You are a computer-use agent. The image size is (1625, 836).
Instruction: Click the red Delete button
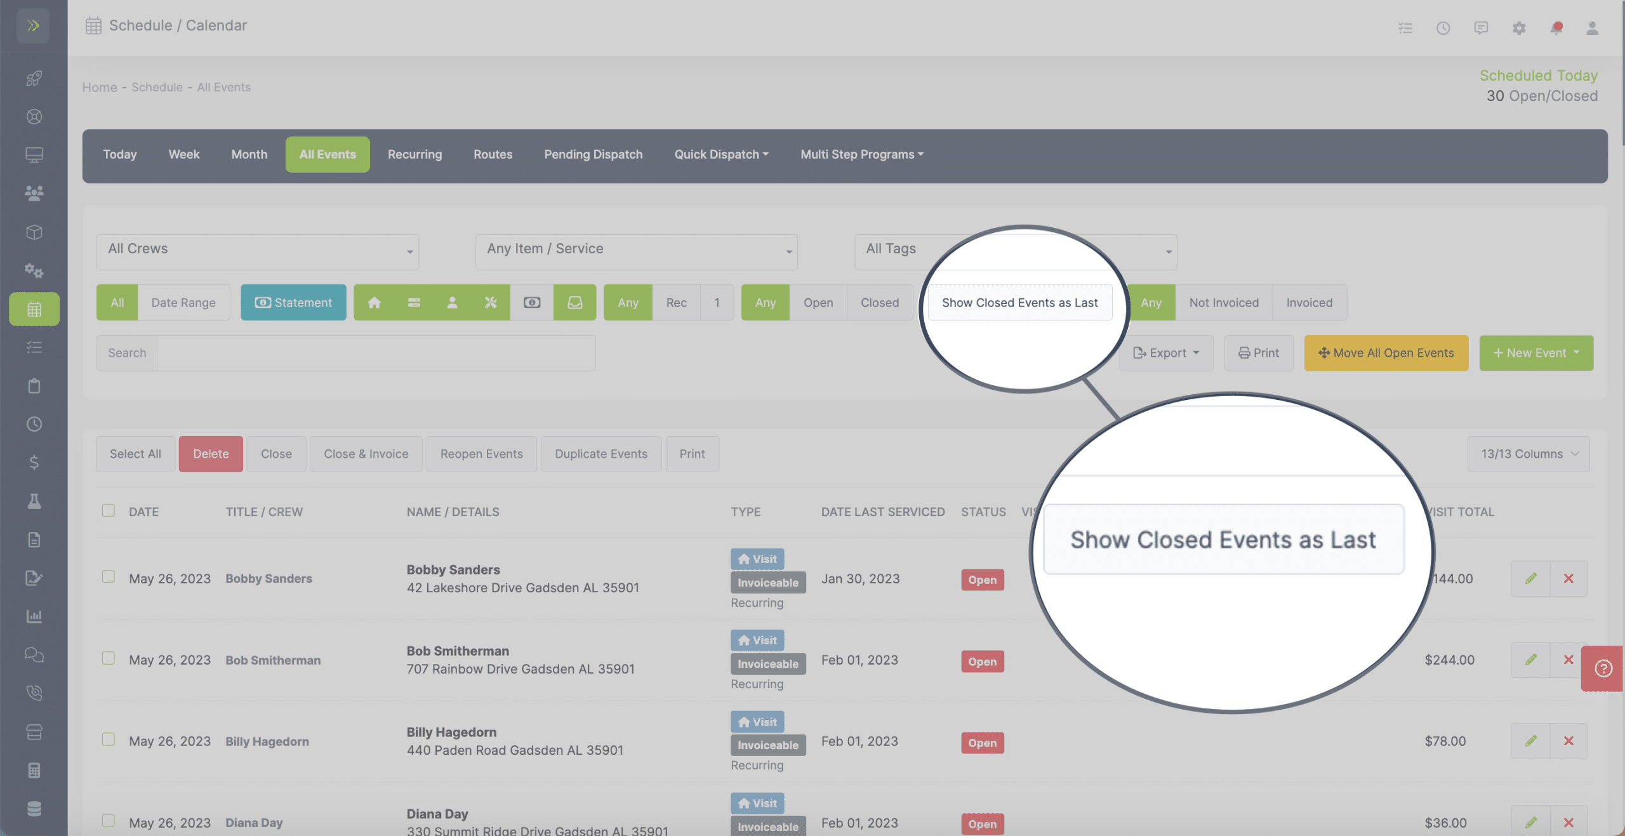tap(211, 454)
